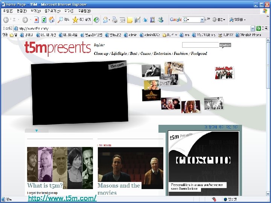Open the Google search box dropdown arrow
Screen dimensions: 271x203
click(202, 20)
